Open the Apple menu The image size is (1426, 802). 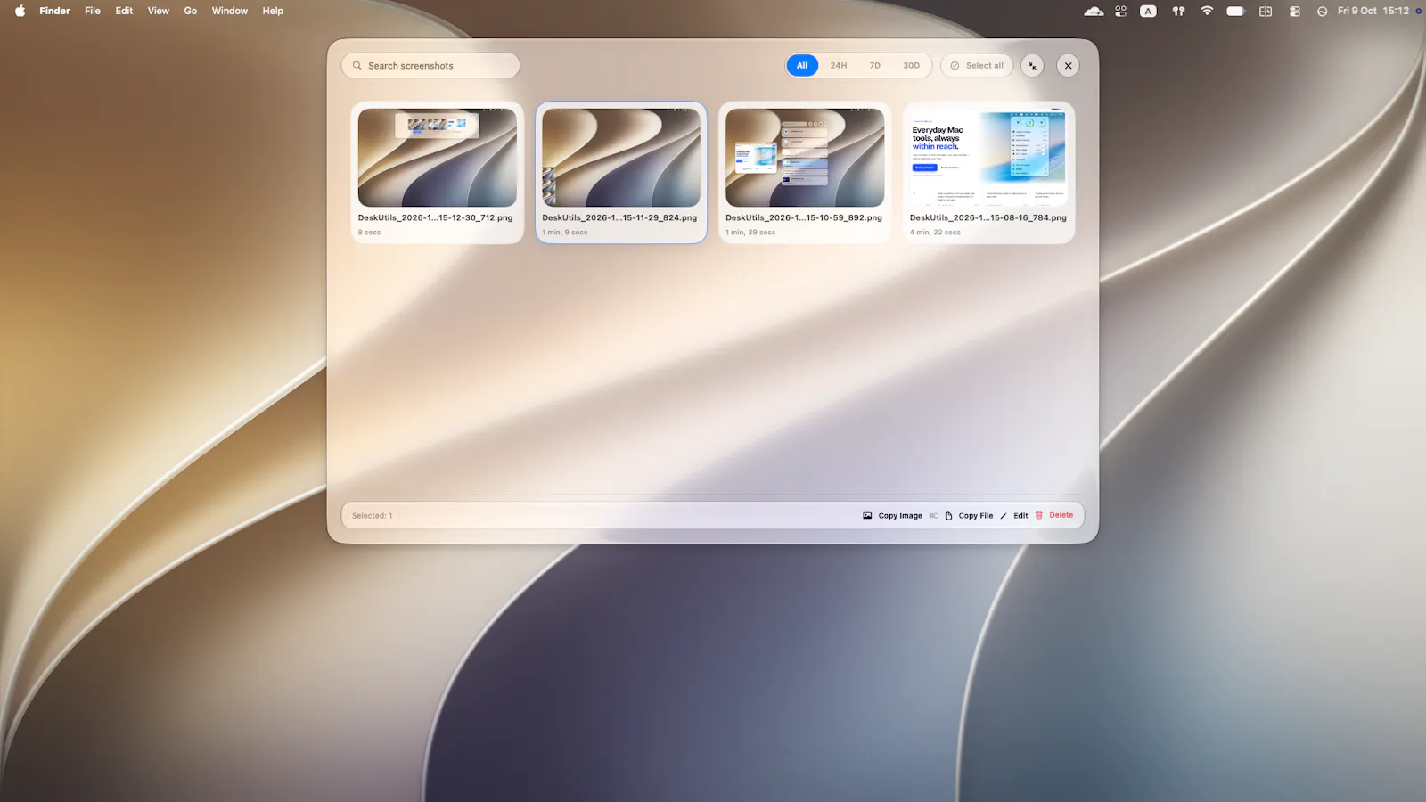[x=20, y=11]
